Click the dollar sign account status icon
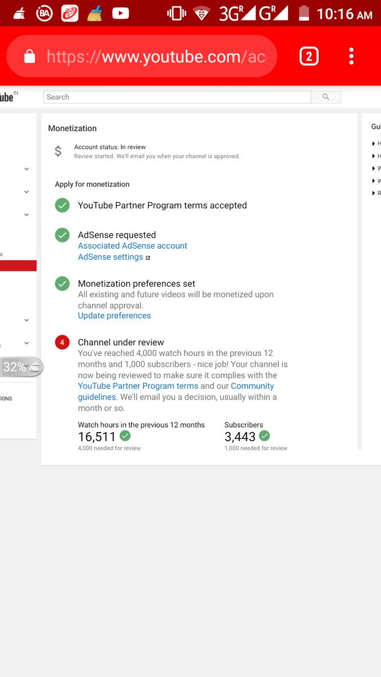 (58, 151)
